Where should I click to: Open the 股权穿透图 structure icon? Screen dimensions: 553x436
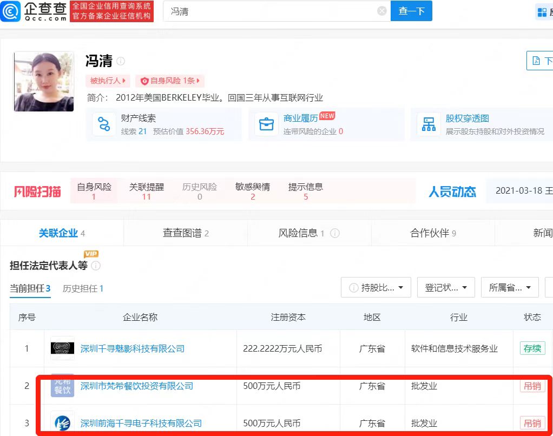[429, 124]
